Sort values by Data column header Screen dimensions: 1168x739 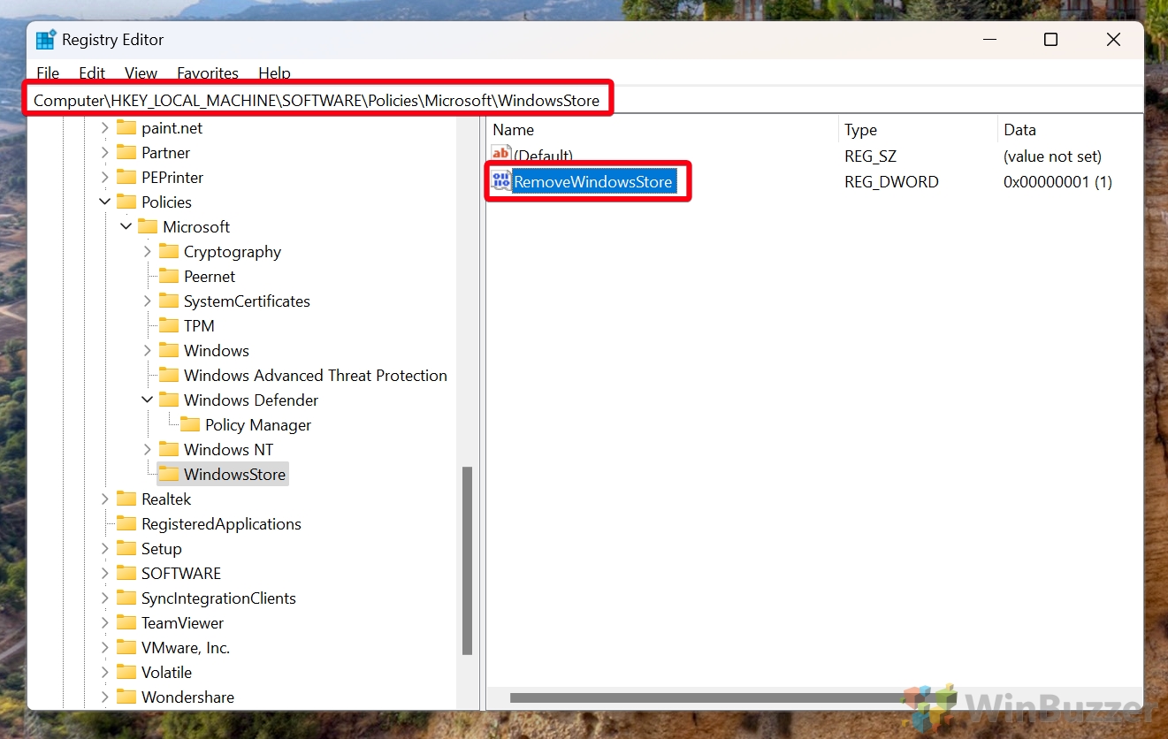pyautogui.click(x=1070, y=130)
